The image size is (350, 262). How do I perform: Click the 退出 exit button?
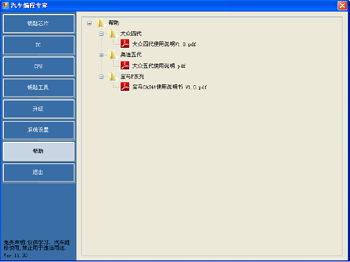[39, 172]
